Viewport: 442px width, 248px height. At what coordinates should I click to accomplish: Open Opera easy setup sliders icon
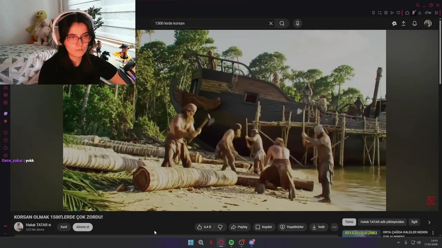point(436,13)
